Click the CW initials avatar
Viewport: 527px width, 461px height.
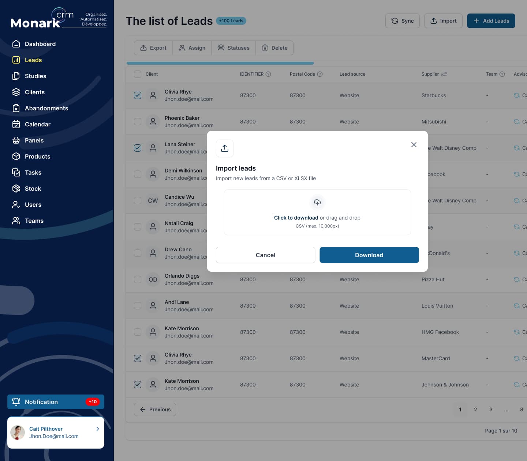point(153,201)
